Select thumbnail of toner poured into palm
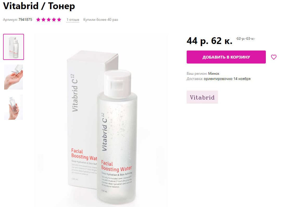Image resolution: width=283 pixels, height=207 pixels. click(x=14, y=77)
